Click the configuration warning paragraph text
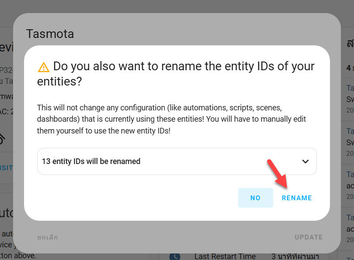 (x=171, y=119)
